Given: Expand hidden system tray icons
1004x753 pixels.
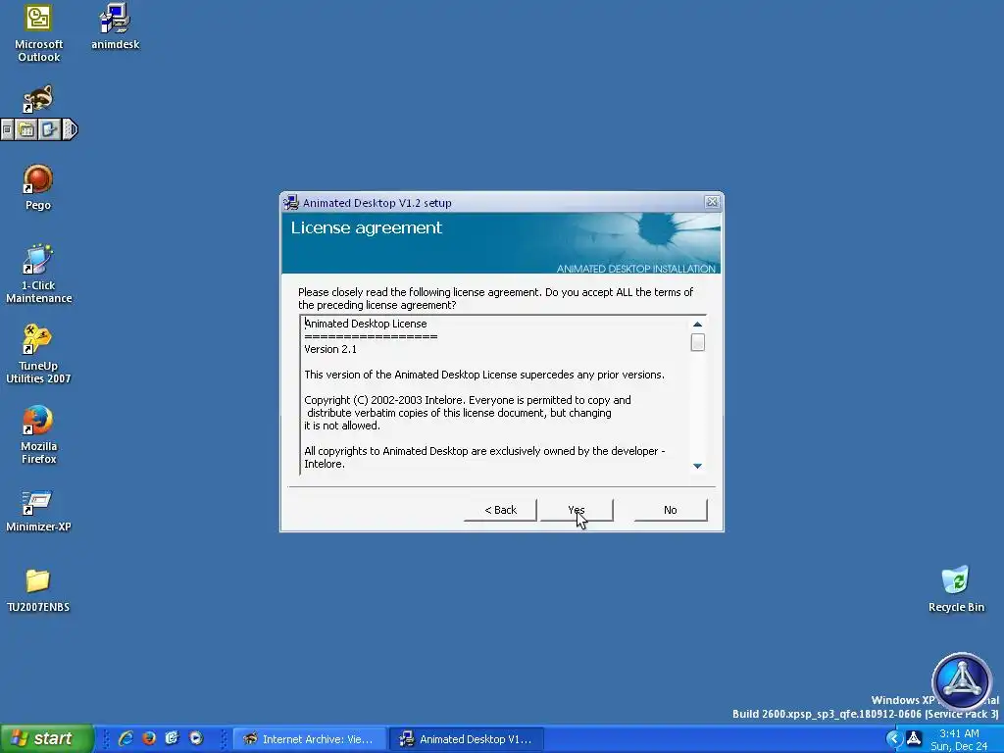Looking at the screenshot, I should tap(894, 739).
